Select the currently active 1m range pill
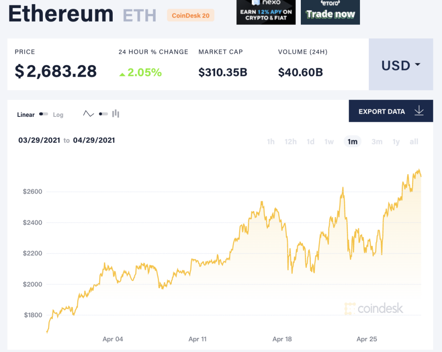Screen dimensions: 442x352 [x=352, y=141]
